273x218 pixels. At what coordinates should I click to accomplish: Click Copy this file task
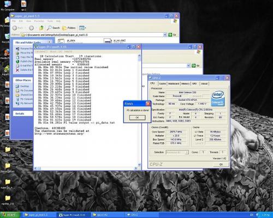click(25, 57)
